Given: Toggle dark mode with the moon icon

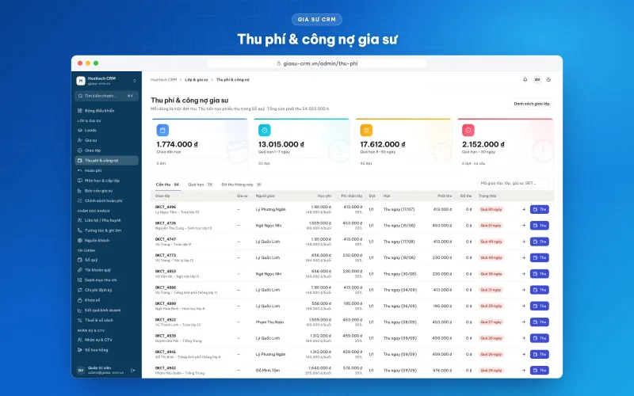Looking at the screenshot, I should 548,80.
